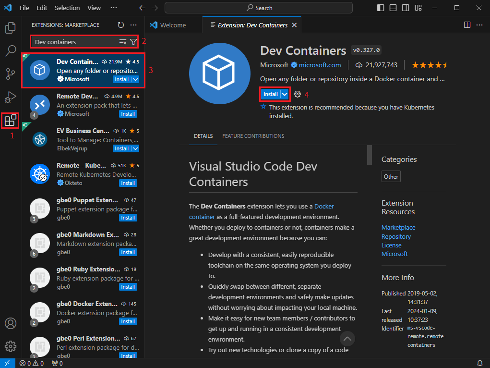Select gbe0 Perl Extension list item
The height and width of the screenshot is (368, 490).
[84, 344]
